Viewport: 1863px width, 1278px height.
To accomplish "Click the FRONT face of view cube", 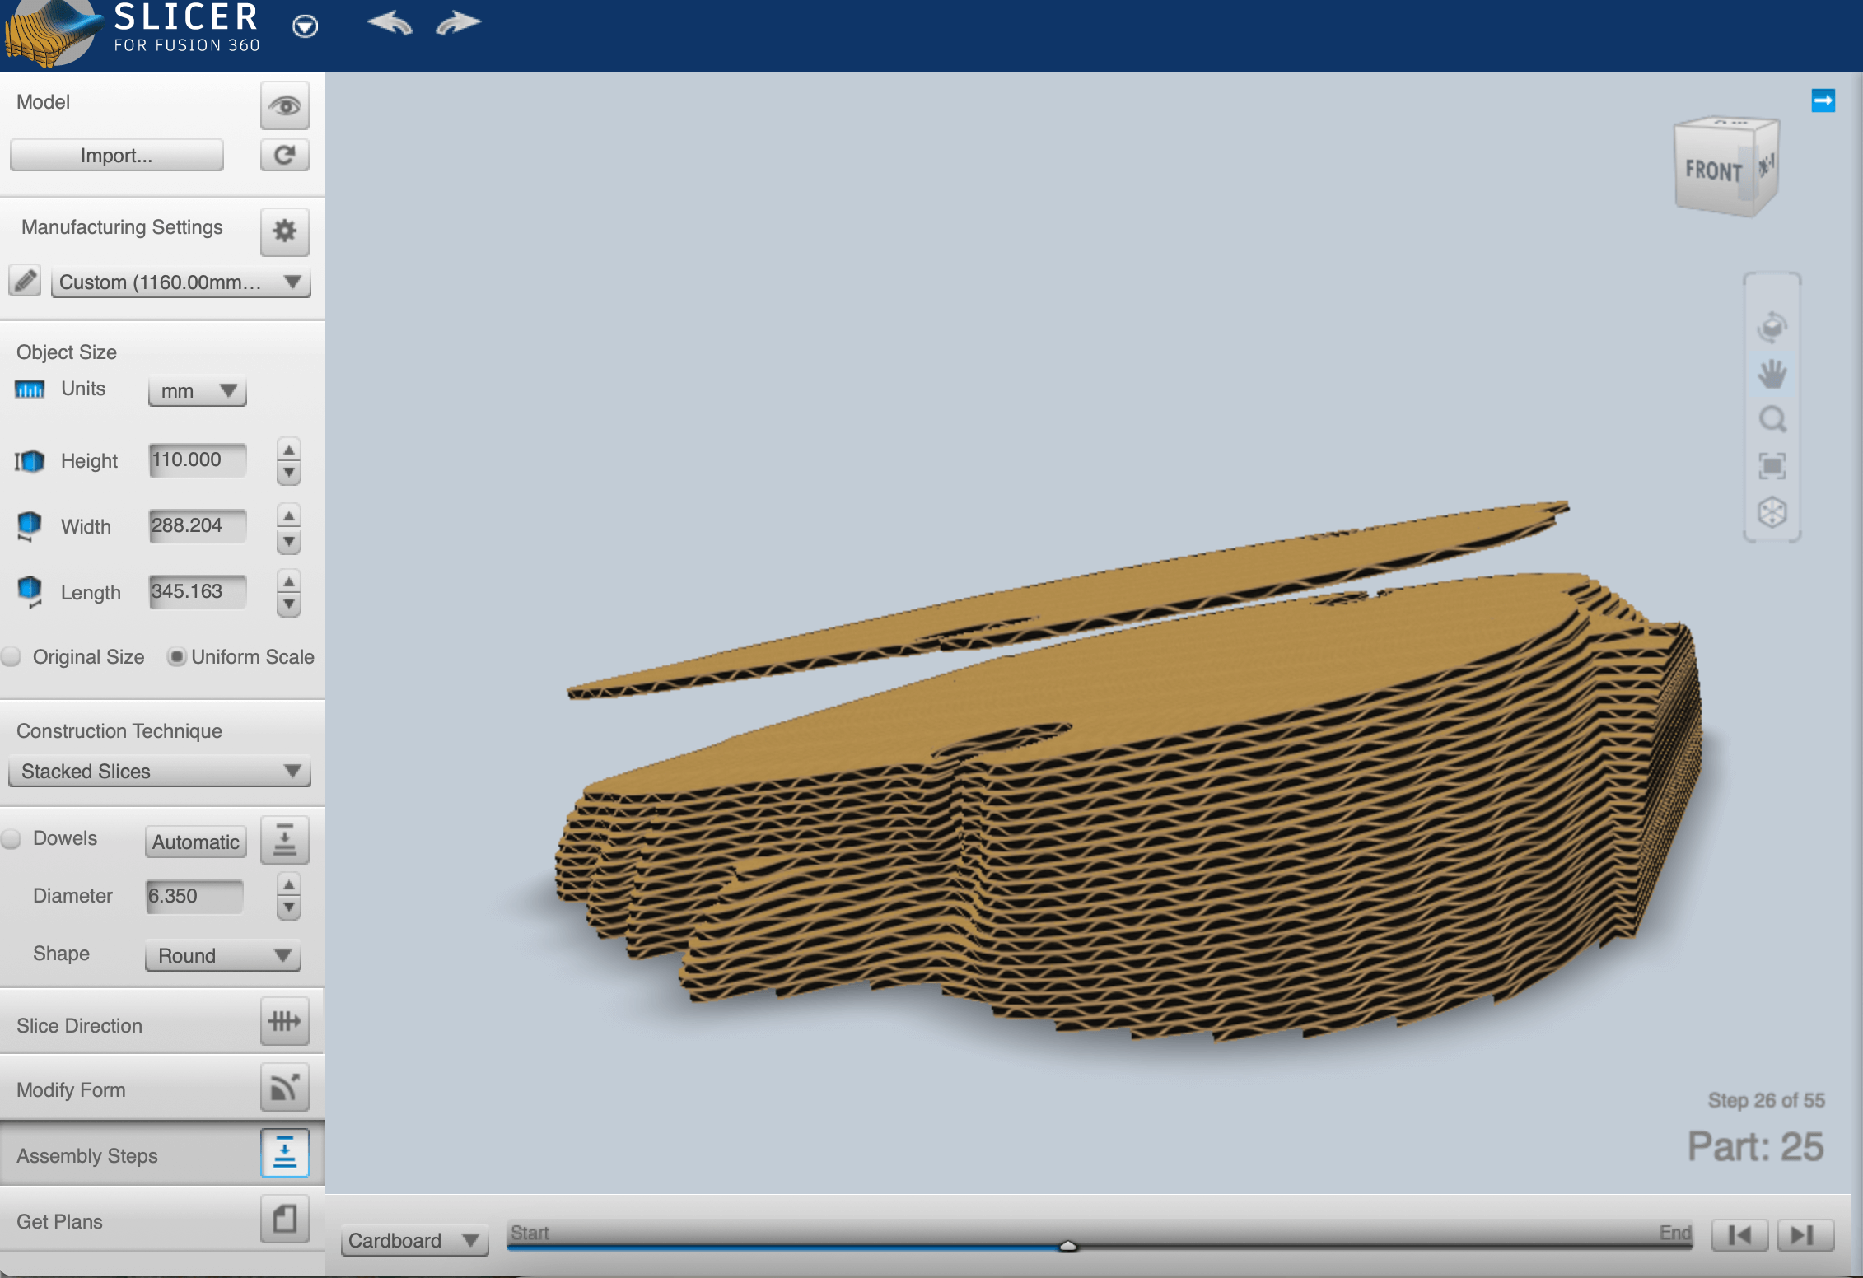I will tap(1713, 170).
